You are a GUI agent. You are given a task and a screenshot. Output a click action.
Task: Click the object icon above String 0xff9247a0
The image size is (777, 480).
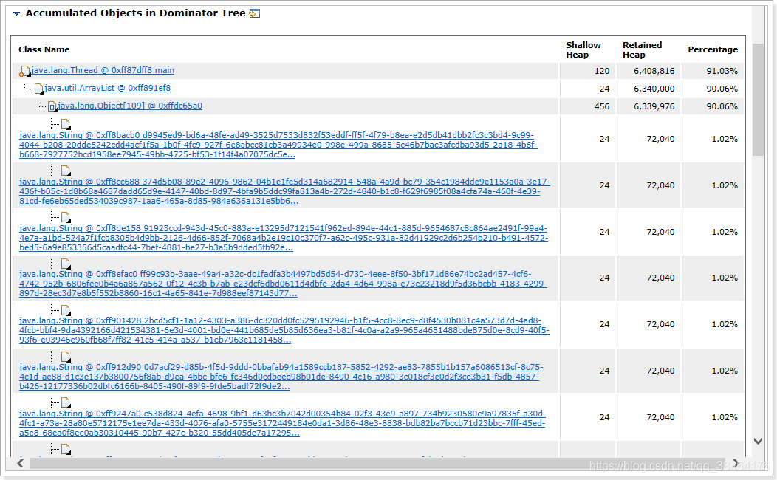point(66,402)
